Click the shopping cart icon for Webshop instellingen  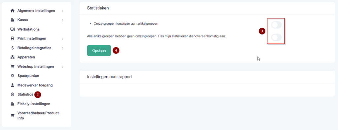pyautogui.click(x=12, y=66)
